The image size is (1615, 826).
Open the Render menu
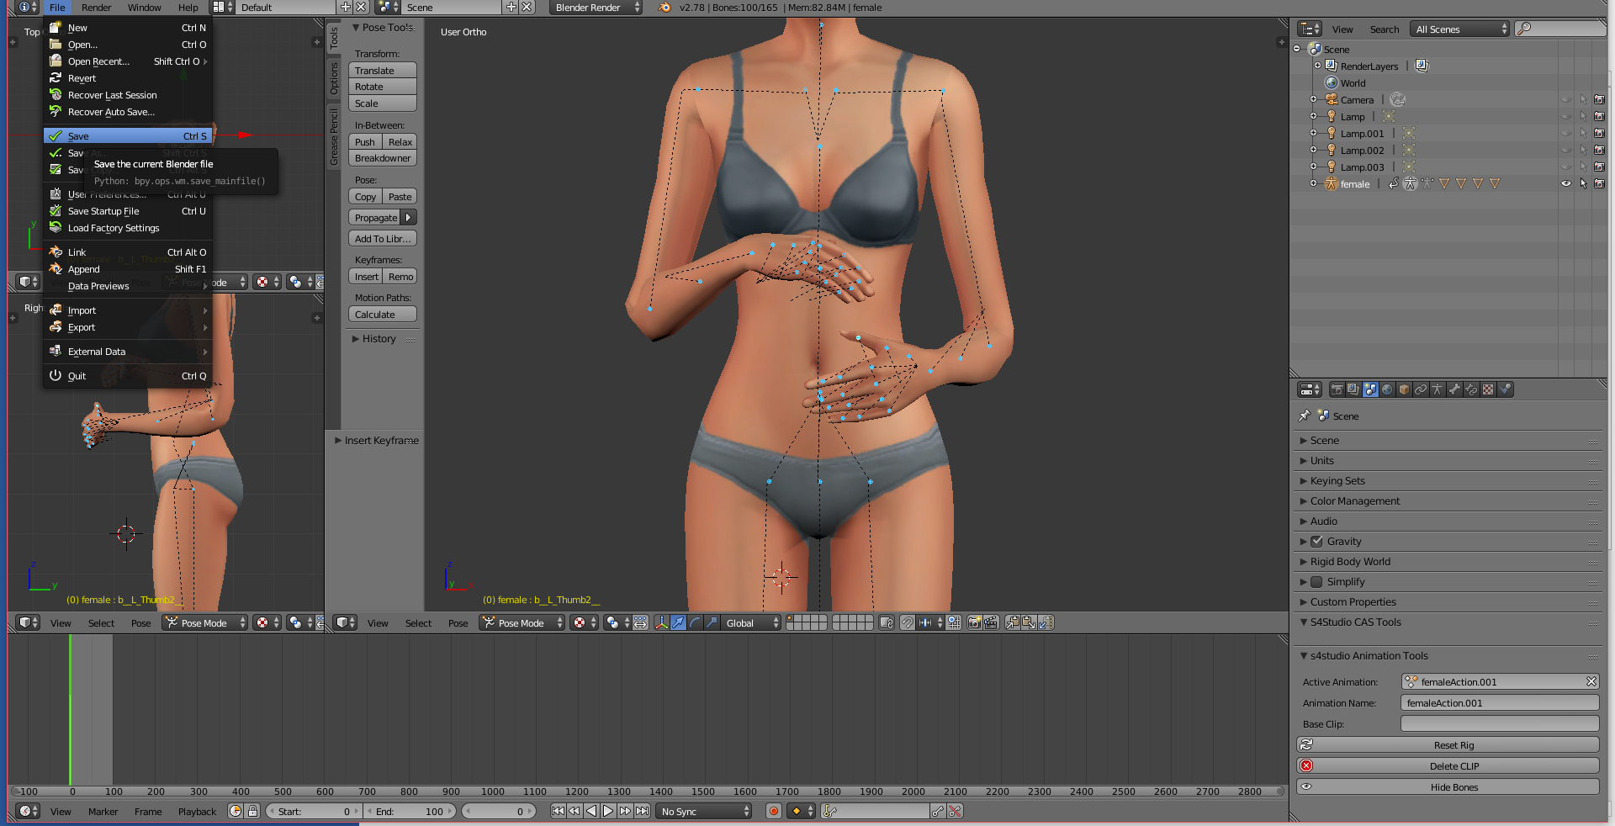pos(96,8)
